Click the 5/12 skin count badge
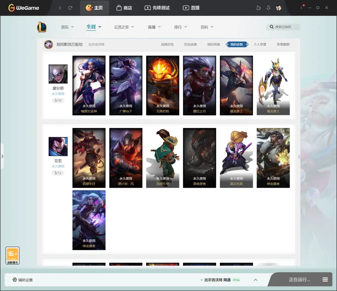 [58, 173]
